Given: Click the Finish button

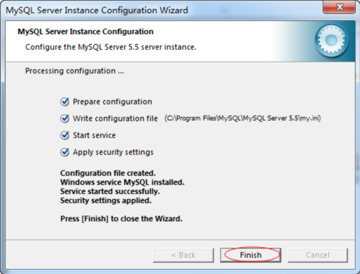Looking at the screenshot, I should 250,255.
